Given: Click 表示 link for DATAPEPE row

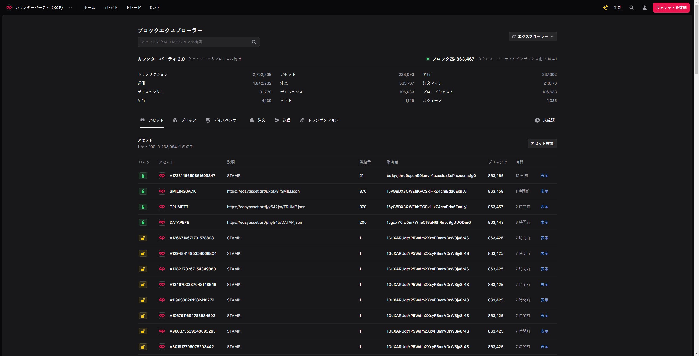Looking at the screenshot, I should click(544, 222).
